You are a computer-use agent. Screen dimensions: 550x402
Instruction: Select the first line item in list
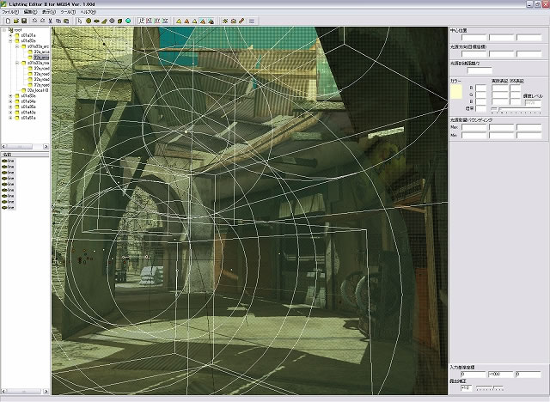click(10, 161)
